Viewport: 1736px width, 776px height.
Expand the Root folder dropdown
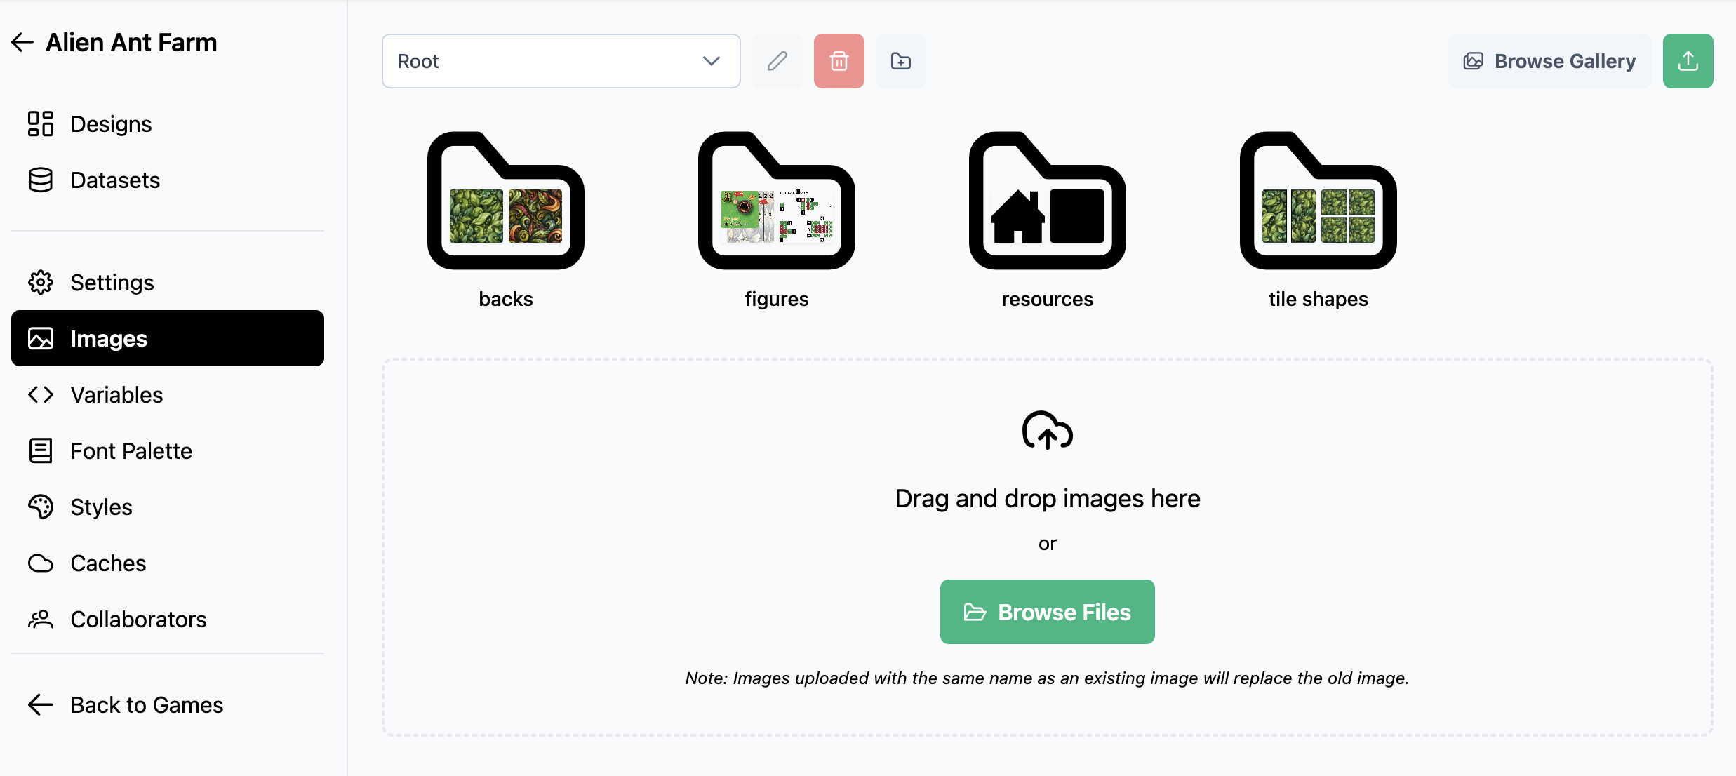pos(561,61)
